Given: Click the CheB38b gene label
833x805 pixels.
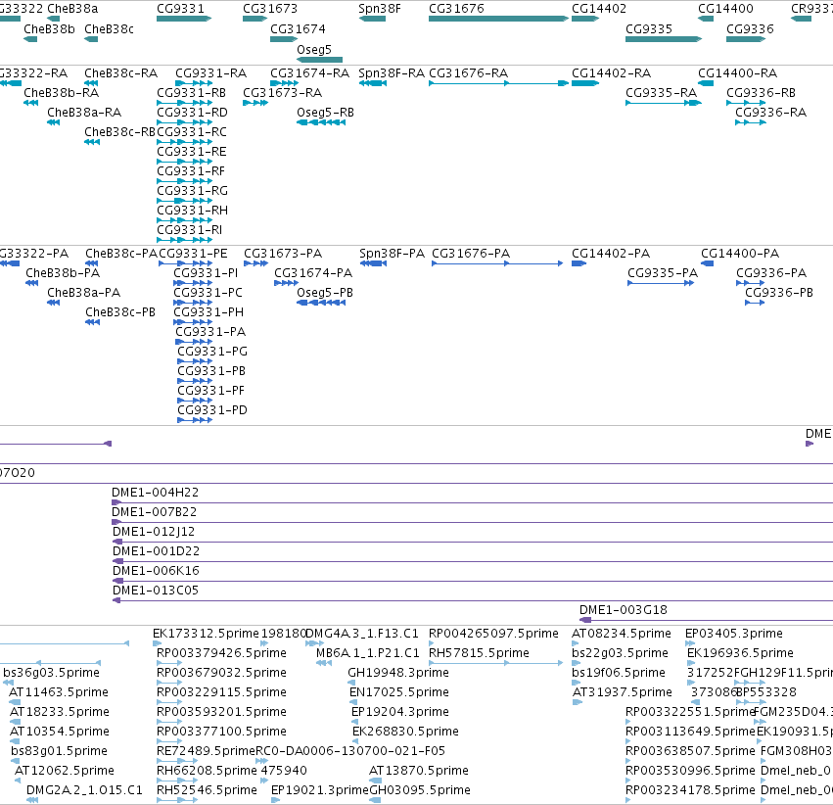Looking at the screenshot, I should point(49,28).
